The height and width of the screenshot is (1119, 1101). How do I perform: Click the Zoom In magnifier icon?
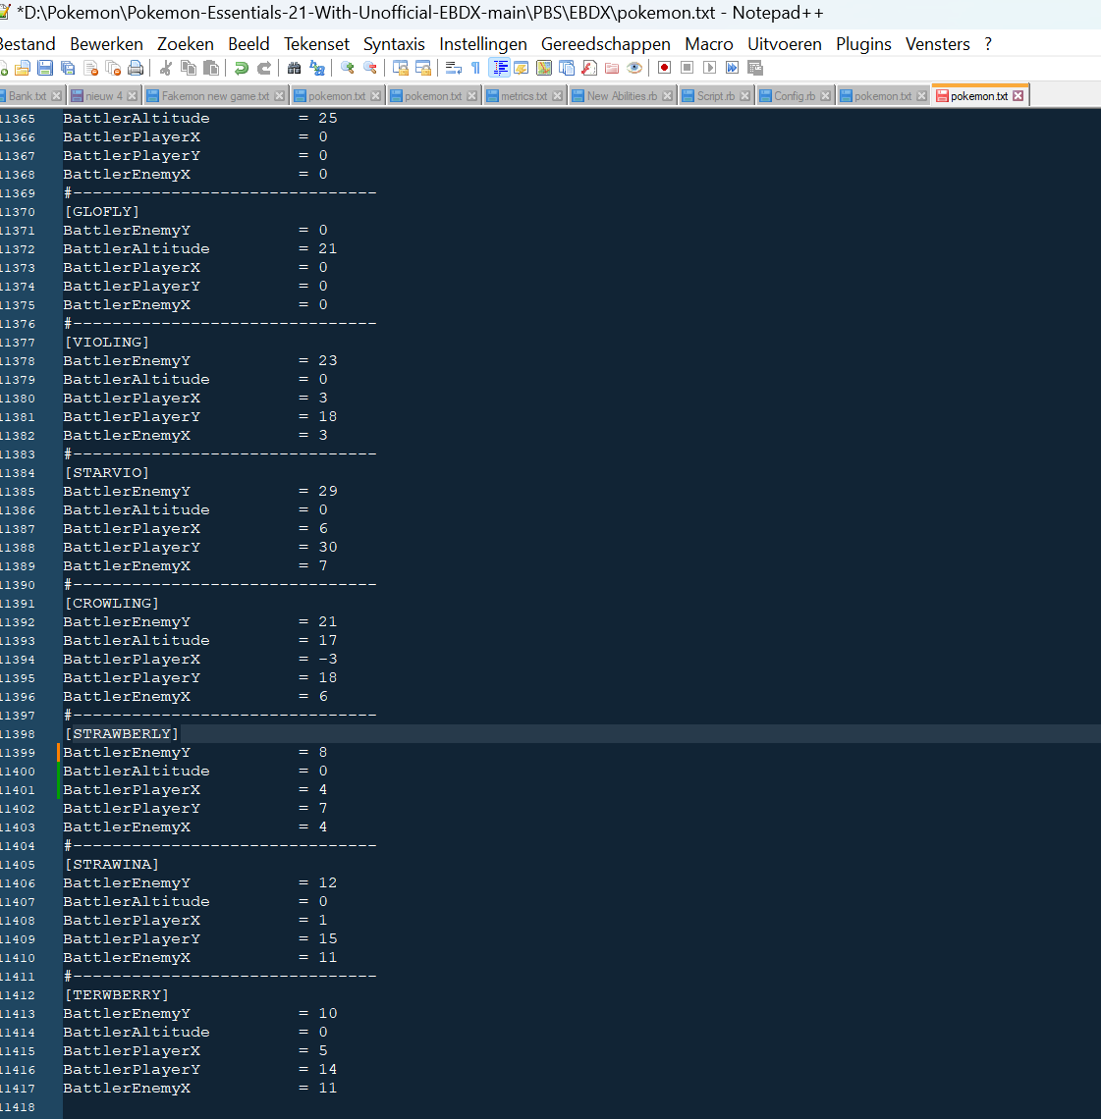[x=347, y=68]
